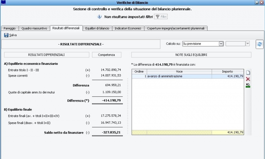Open the Calcolo su dropdown arrow
Image resolution: width=265 pixels, height=159 pixels.
(221, 44)
